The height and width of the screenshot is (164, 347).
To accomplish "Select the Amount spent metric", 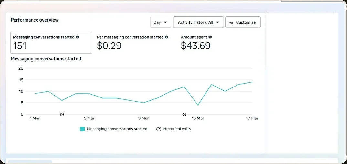I will click(x=196, y=43).
